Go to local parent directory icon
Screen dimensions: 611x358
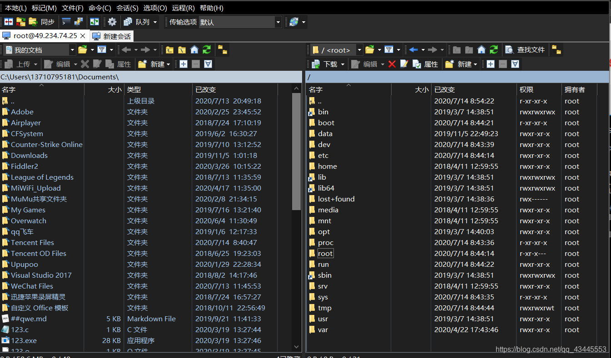pos(169,50)
